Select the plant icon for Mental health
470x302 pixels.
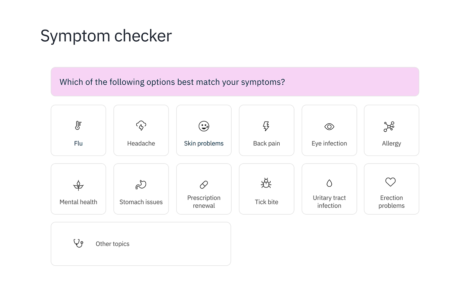(78, 185)
